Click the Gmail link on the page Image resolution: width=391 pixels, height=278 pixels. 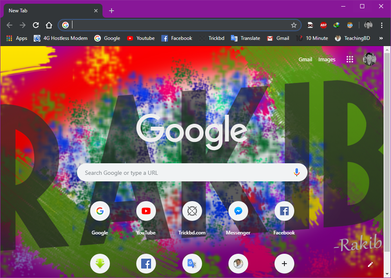pyautogui.click(x=305, y=59)
